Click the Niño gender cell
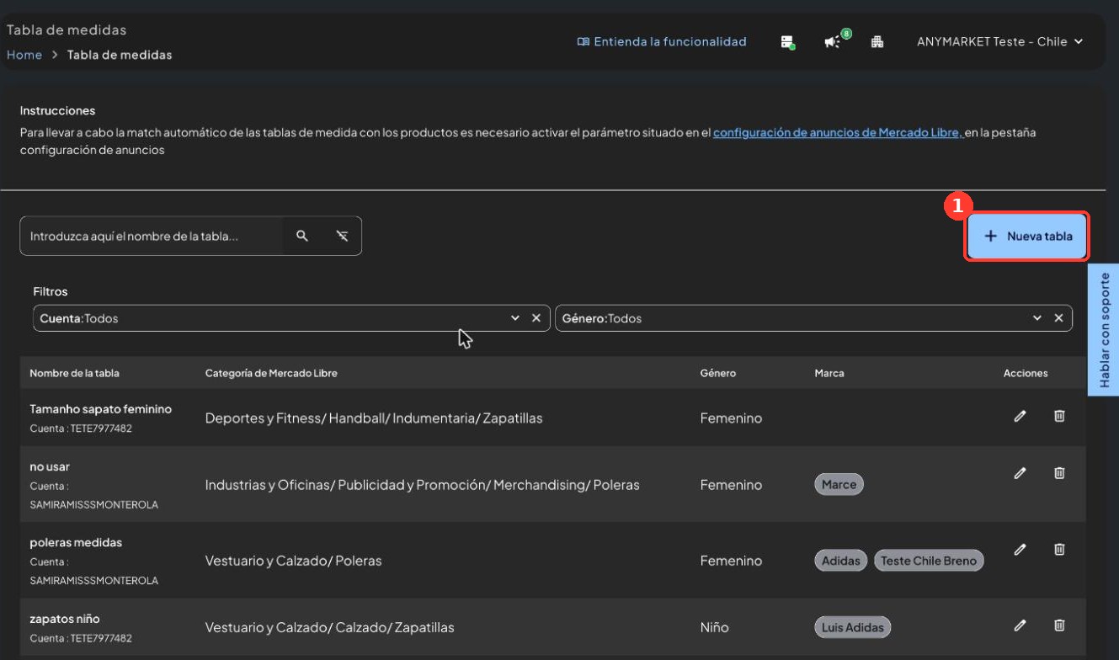 point(715,627)
